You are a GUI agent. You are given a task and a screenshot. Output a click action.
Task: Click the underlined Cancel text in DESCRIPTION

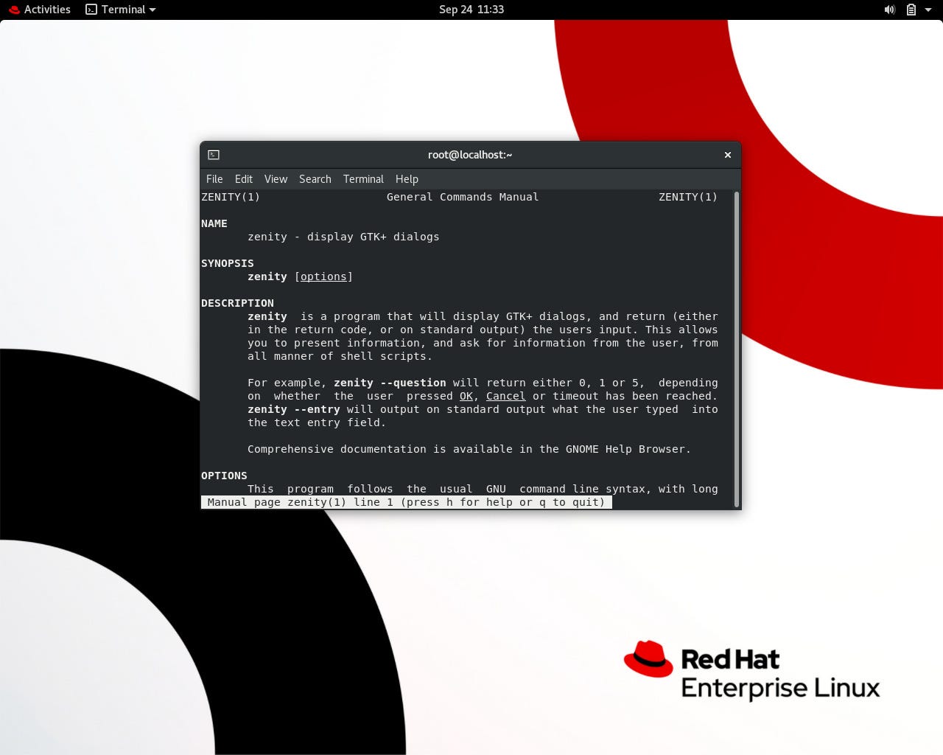505,396
